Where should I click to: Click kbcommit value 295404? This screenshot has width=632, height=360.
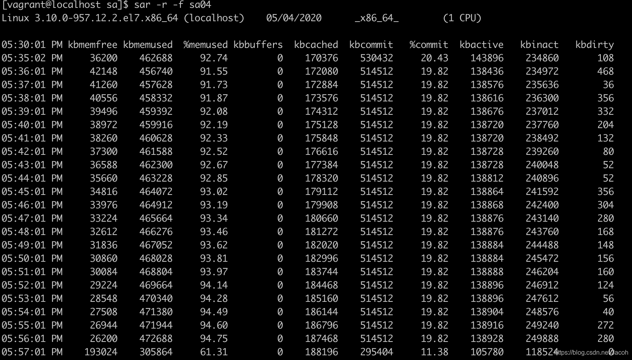point(377,352)
